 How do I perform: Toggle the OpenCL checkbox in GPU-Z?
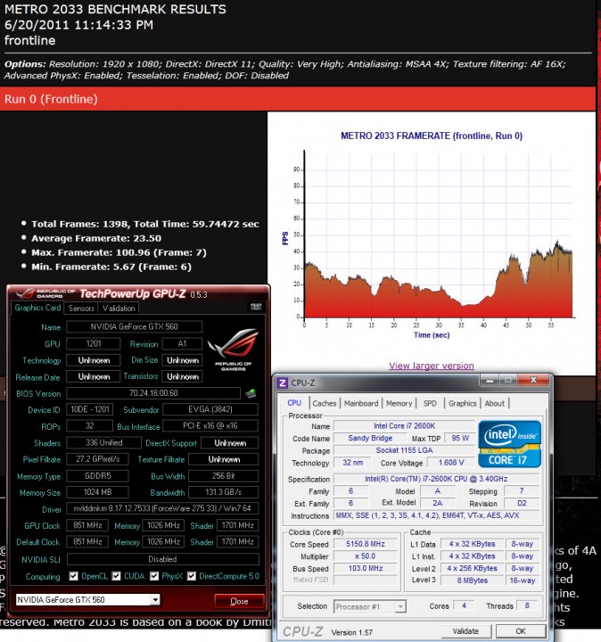(x=74, y=576)
